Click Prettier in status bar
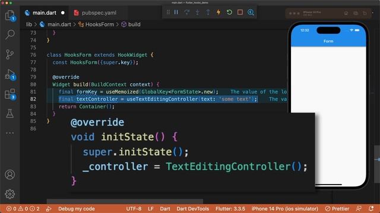The width and height of the screenshot is (380, 213). pos(337,209)
